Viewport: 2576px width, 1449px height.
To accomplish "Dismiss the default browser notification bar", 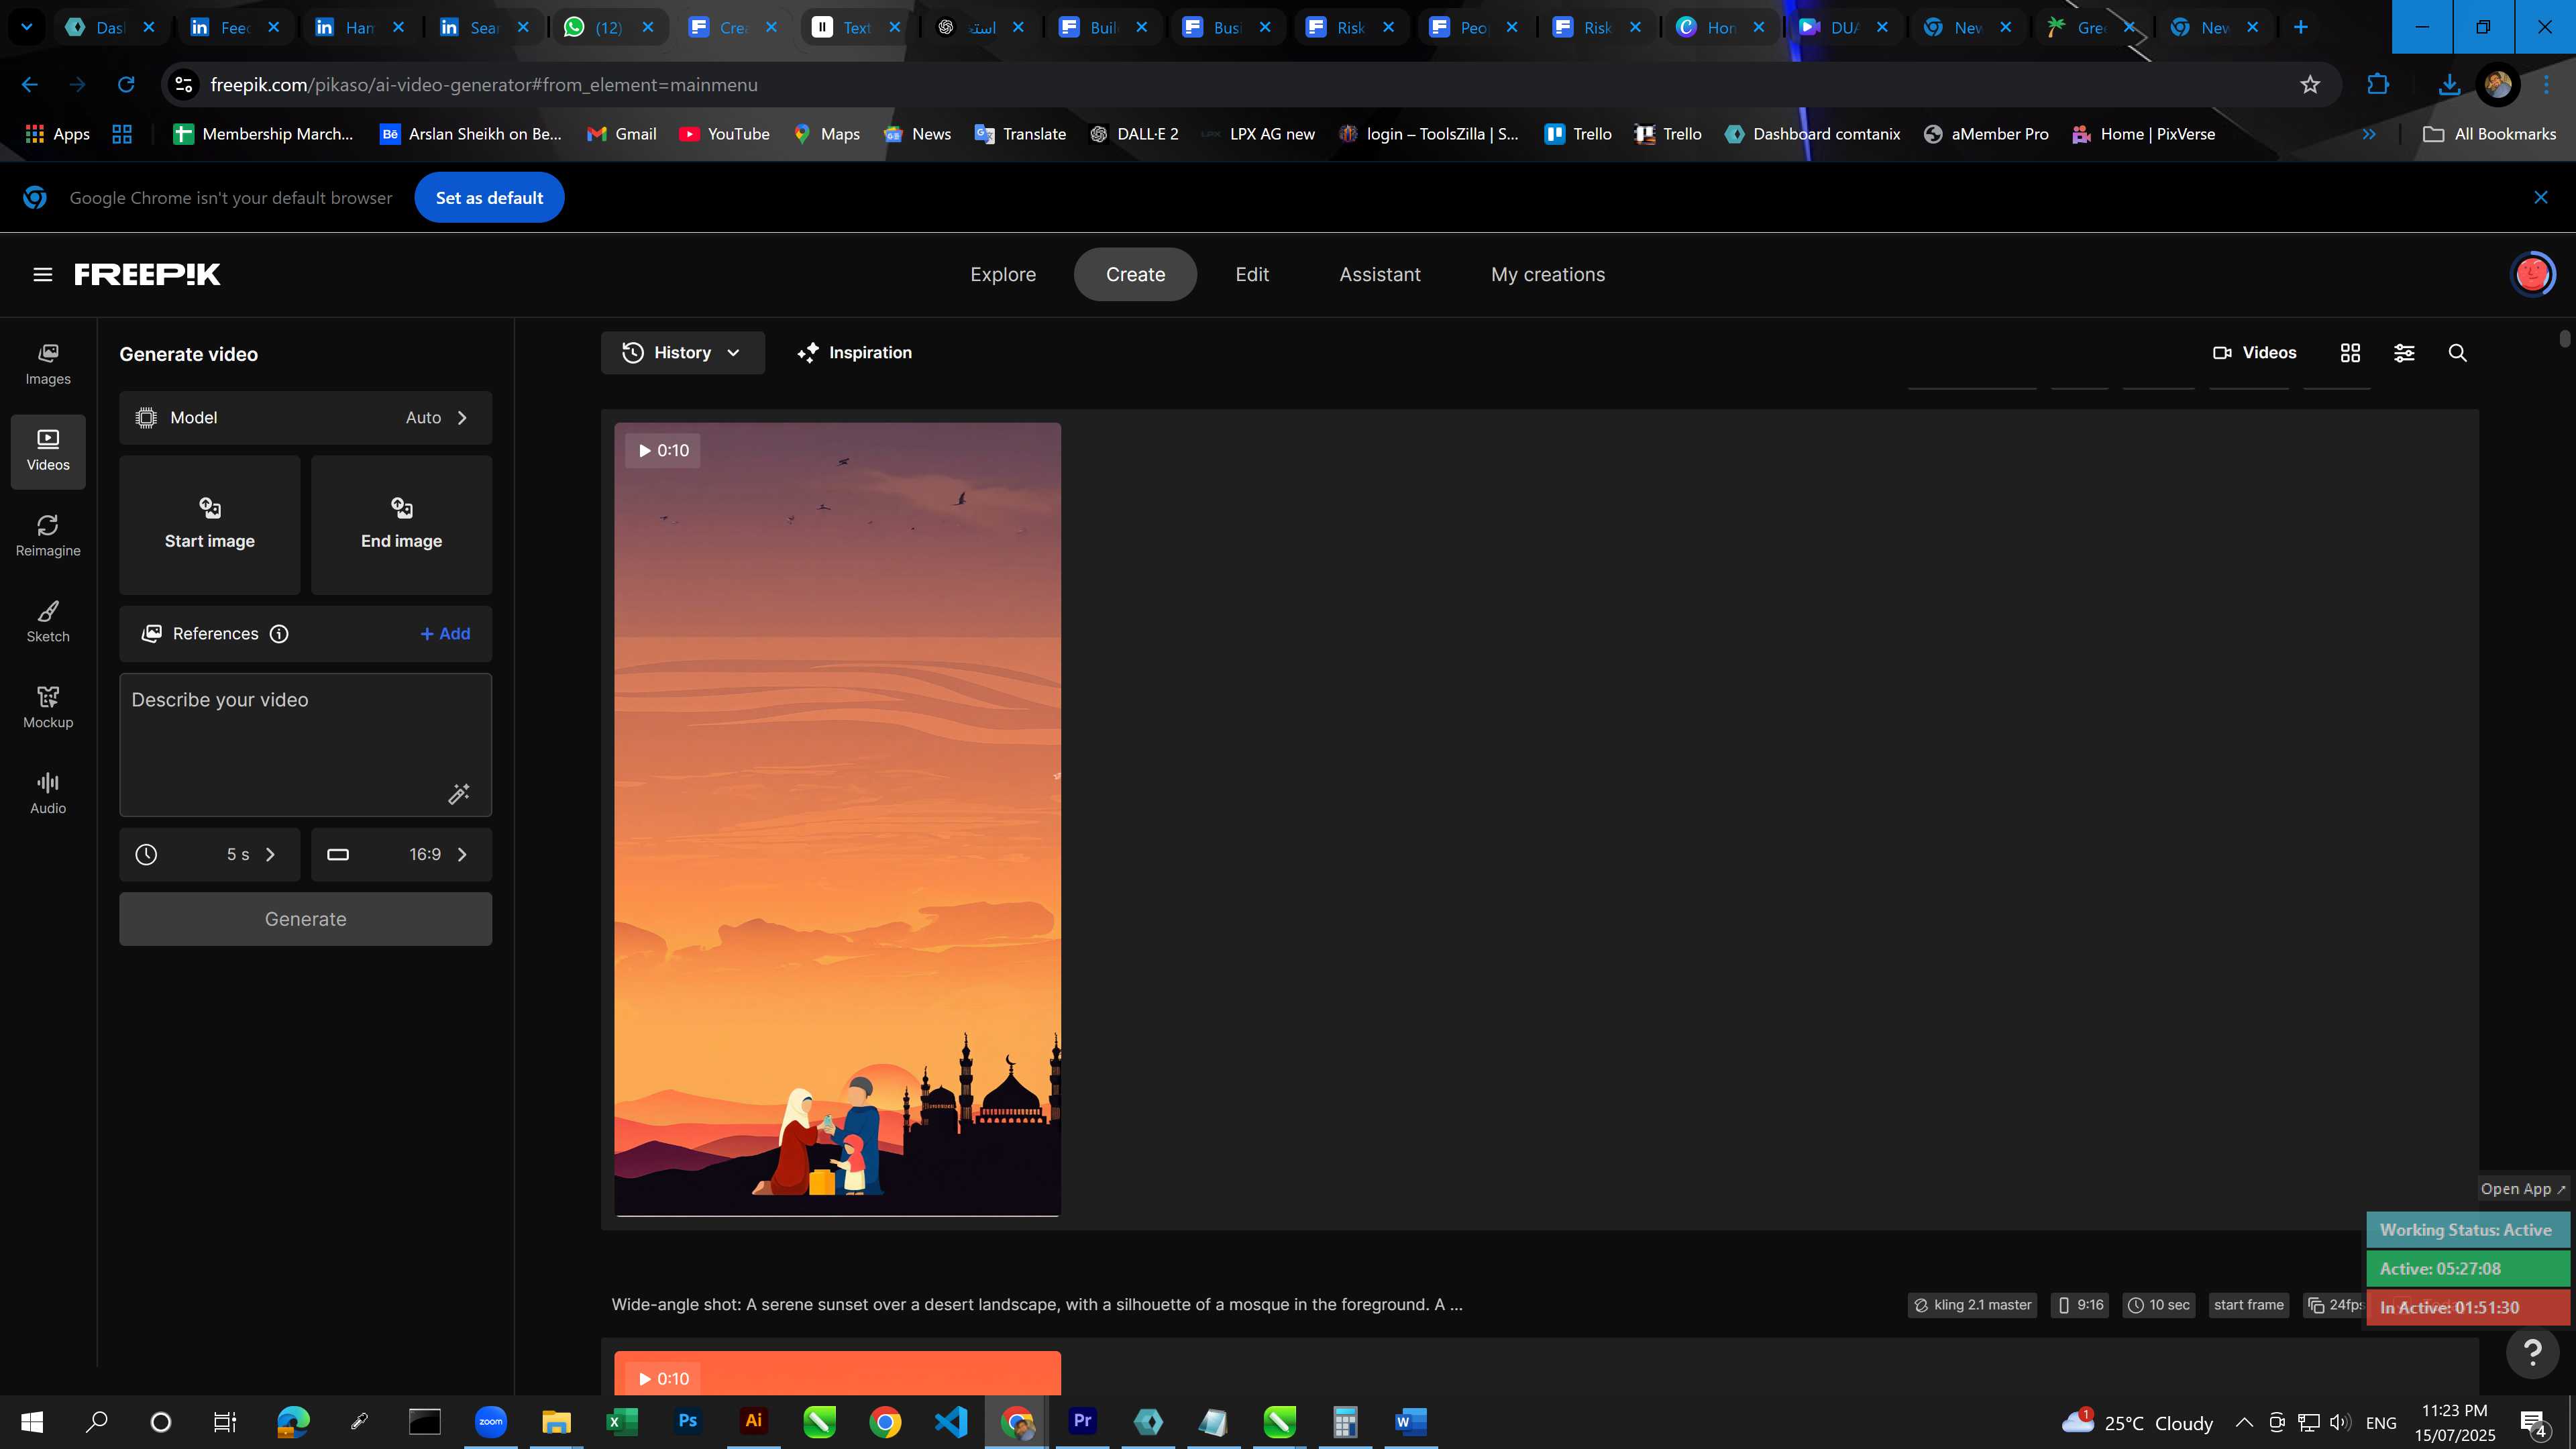I will (x=2540, y=198).
